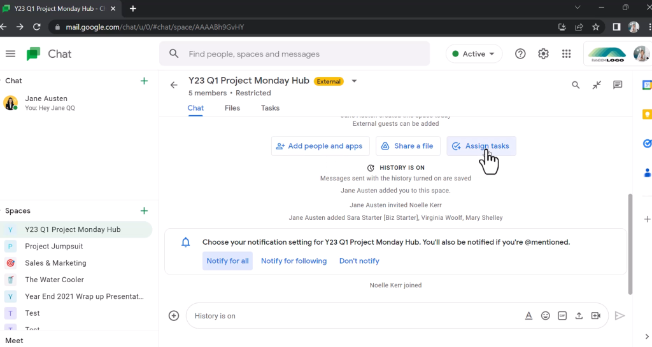Click the browser address bar URL
Viewport: 652px width, 347px height.
tap(155, 27)
